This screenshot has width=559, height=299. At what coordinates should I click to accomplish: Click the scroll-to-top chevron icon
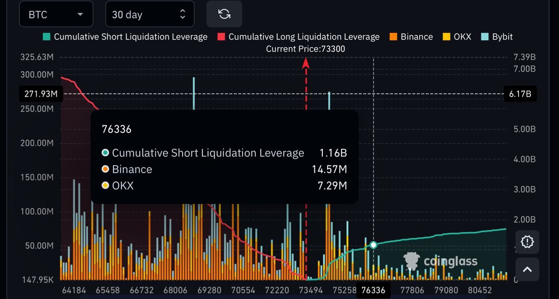pos(527,269)
